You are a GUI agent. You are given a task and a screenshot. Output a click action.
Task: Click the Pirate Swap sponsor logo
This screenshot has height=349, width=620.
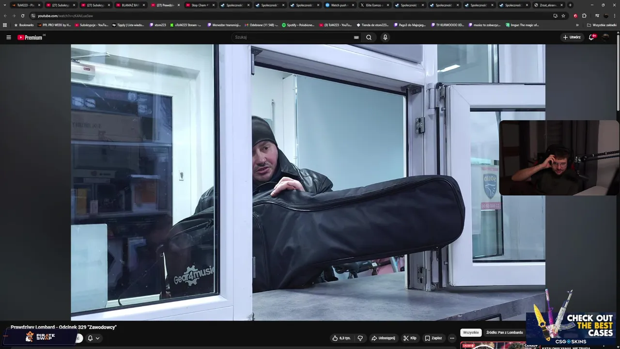[41, 336]
